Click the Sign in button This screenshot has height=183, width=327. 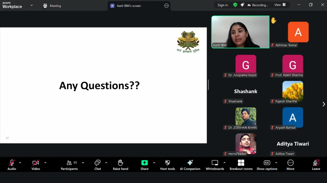[223, 5]
